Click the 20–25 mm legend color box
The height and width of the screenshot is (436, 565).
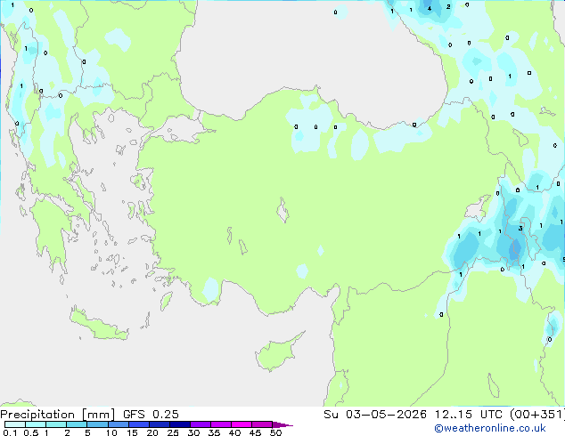coord(159,424)
